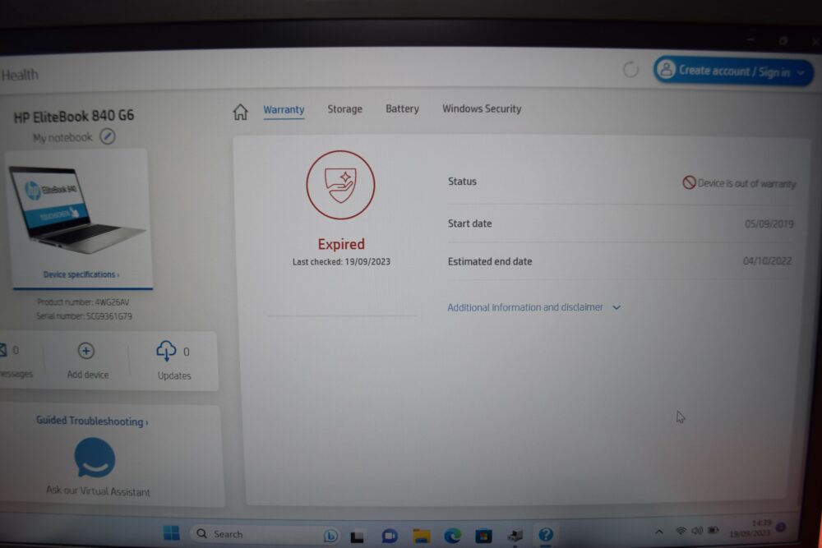Click the refresh icon near sign in
Image resolution: width=822 pixels, height=548 pixels.
[630, 69]
